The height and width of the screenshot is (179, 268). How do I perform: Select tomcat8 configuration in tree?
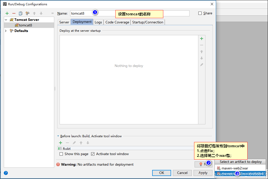29,25
